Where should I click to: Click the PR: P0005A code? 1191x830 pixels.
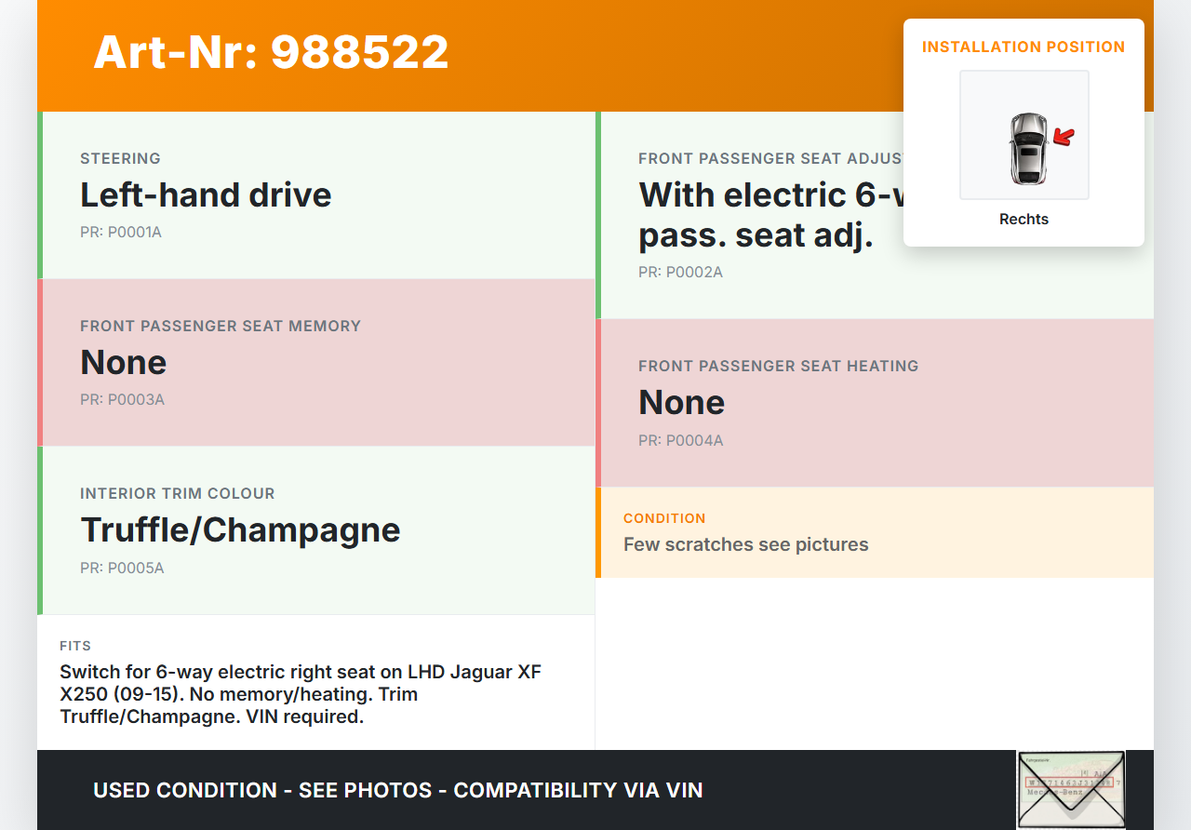pos(122,568)
